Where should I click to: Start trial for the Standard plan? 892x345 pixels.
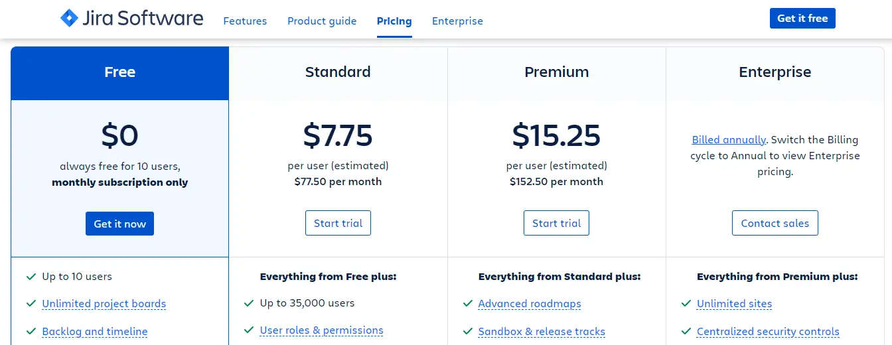point(338,223)
